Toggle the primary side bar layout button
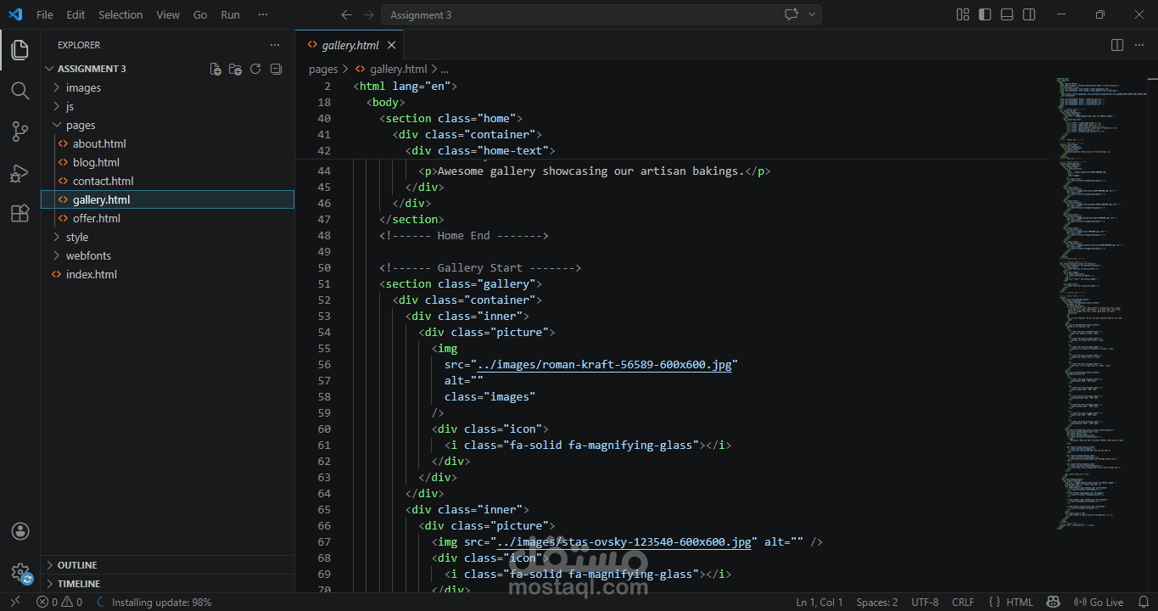The height and width of the screenshot is (611, 1158). [x=985, y=14]
